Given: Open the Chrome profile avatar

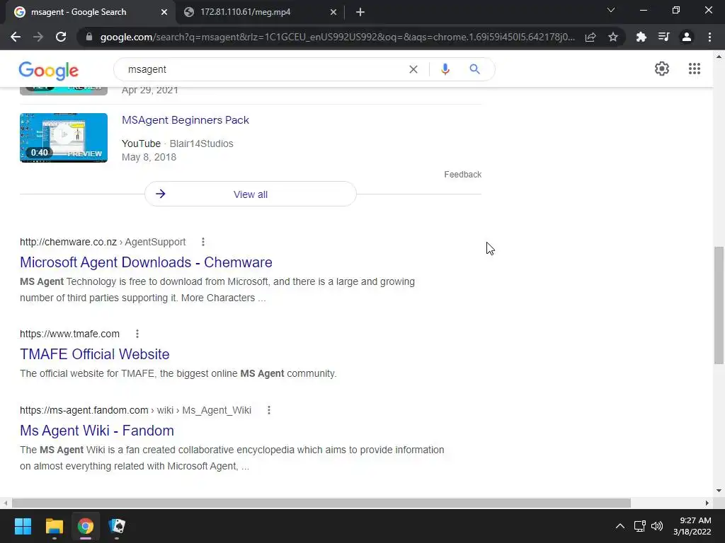Looking at the screenshot, I should click(x=687, y=37).
